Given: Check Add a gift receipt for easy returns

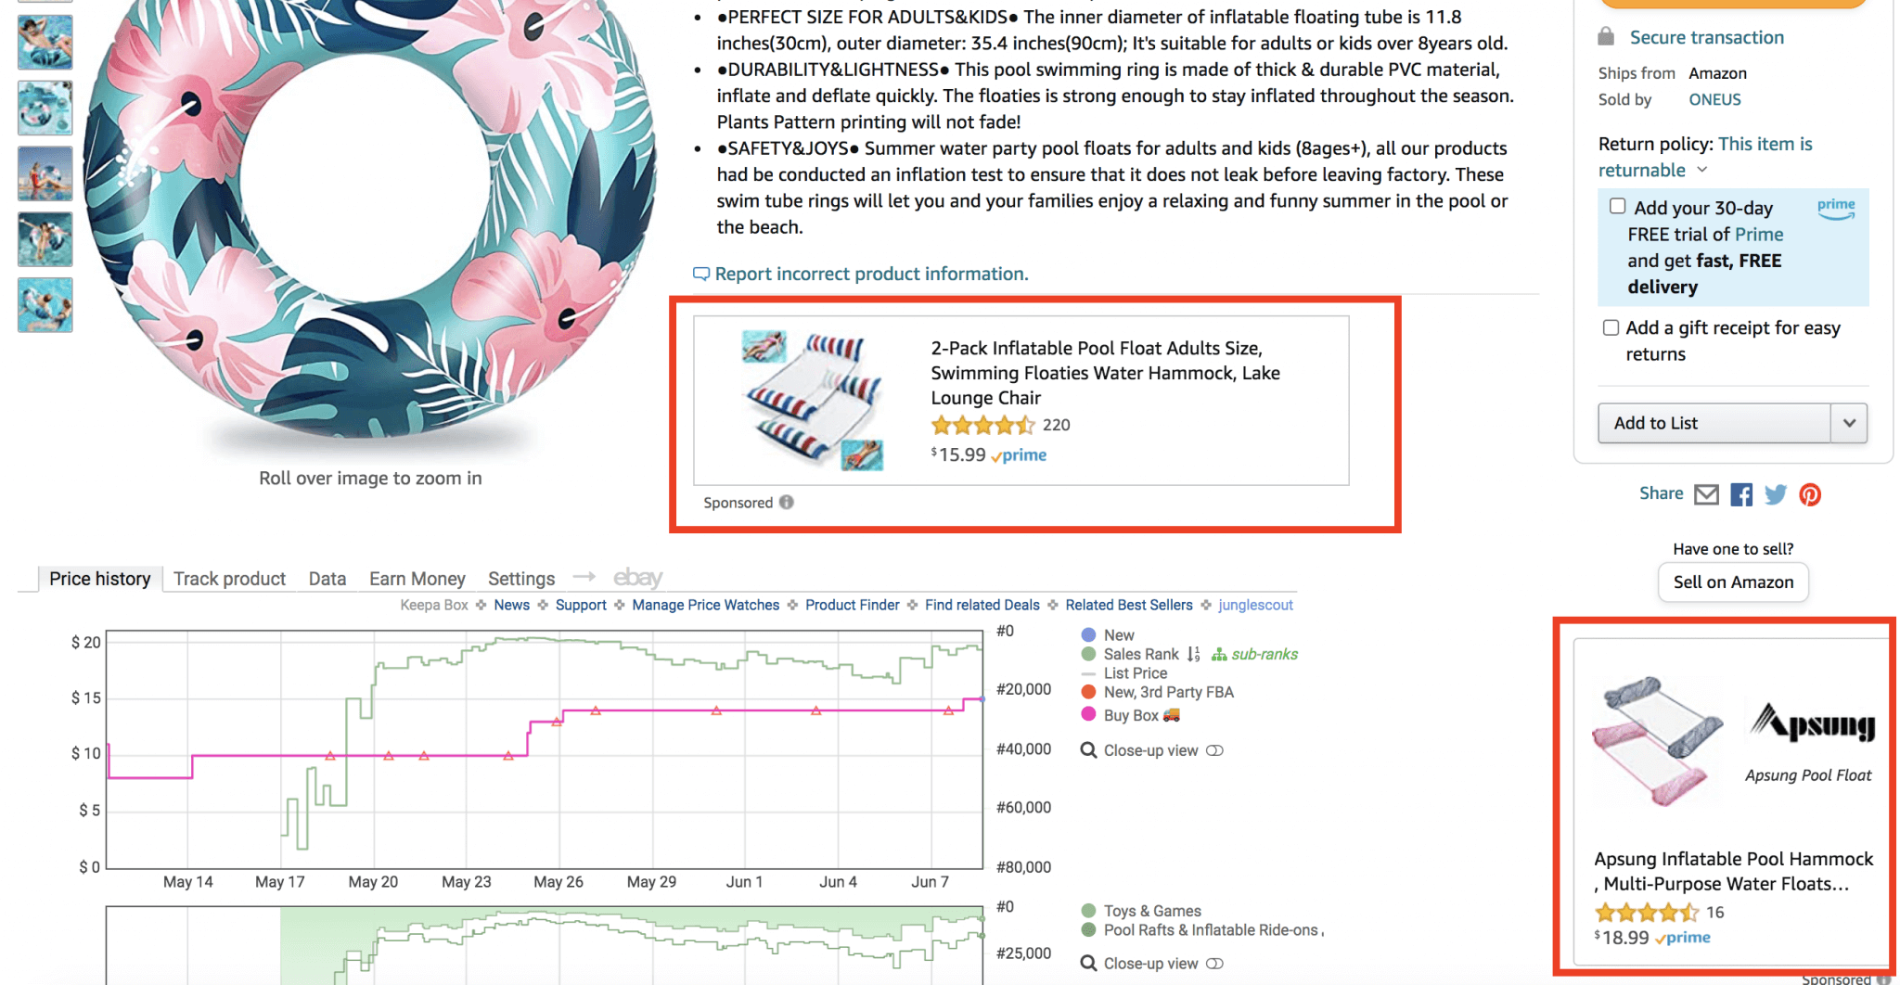Looking at the screenshot, I should coord(1611,326).
